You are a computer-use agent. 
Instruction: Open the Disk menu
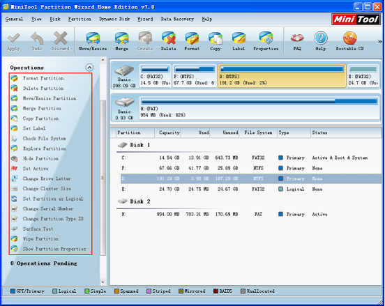55,19
